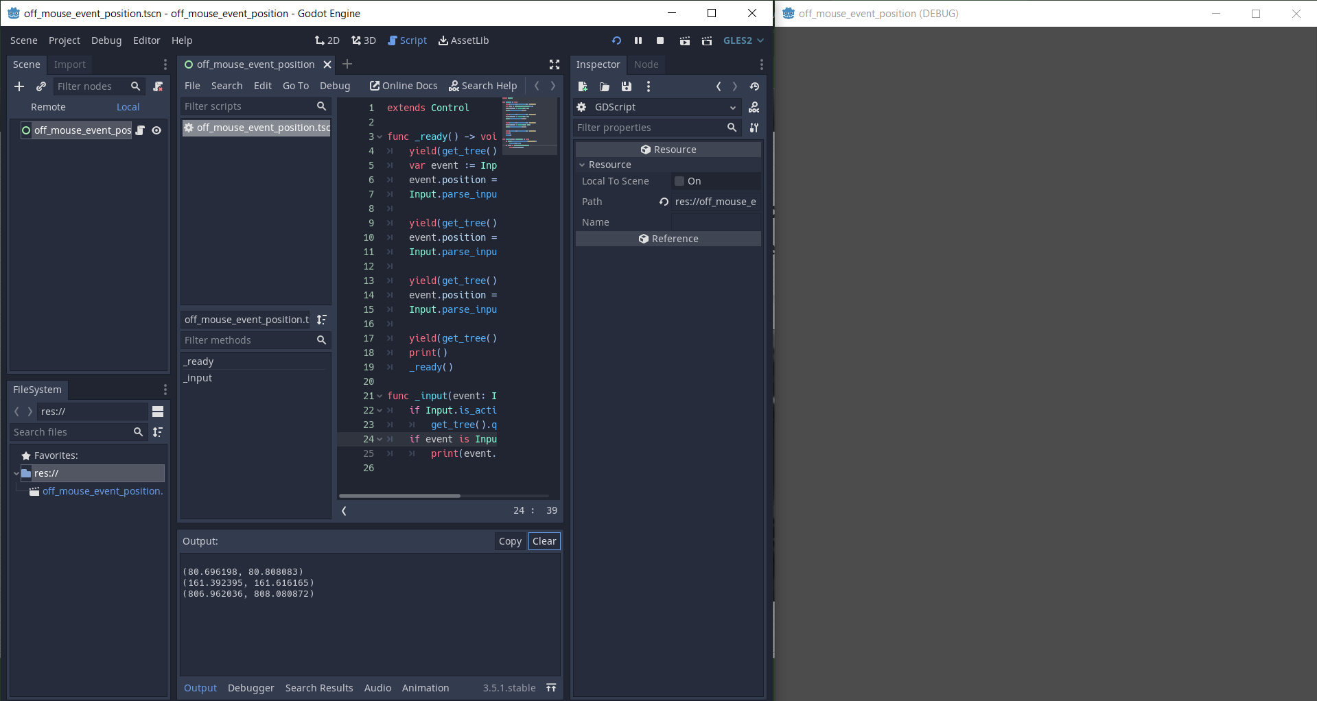Switch to 3D workspace
The width and height of the screenshot is (1317, 701).
(x=364, y=40)
